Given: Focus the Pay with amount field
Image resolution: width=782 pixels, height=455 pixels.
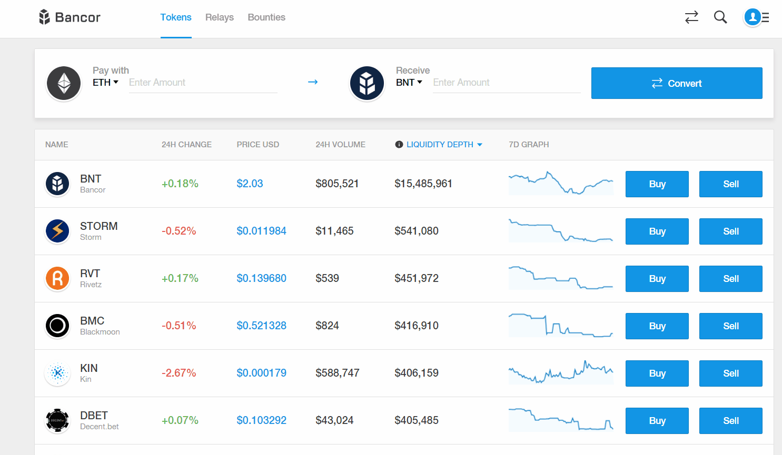Looking at the screenshot, I should pos(203,83).
